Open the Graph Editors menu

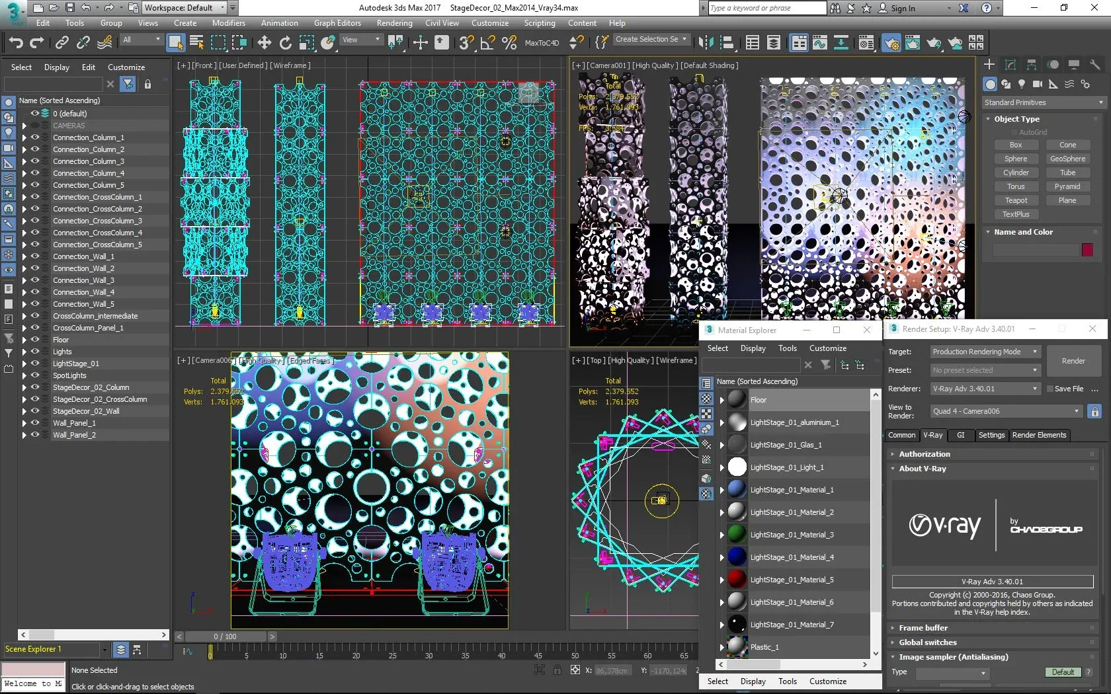pyautogui.click(x=337, y=23)
